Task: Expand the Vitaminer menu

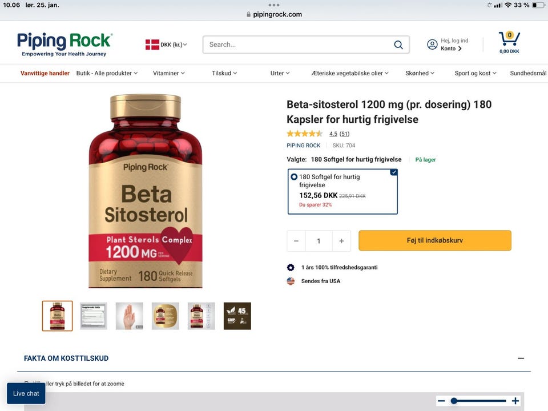Action: (169, 73)
